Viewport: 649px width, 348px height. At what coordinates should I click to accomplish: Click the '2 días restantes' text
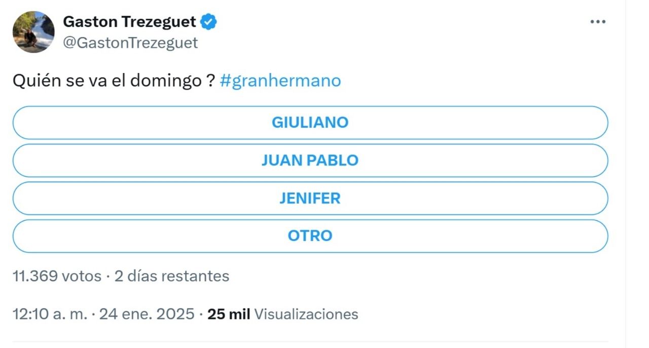click(x=172, y=276)
